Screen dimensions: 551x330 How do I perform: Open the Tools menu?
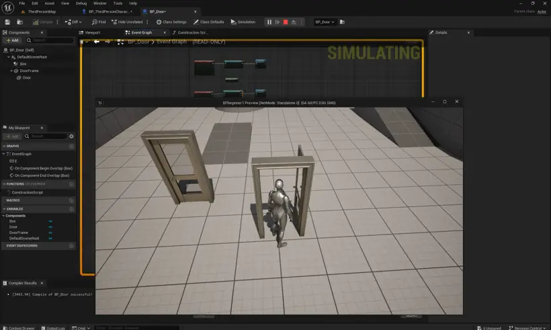click(118, 3)
